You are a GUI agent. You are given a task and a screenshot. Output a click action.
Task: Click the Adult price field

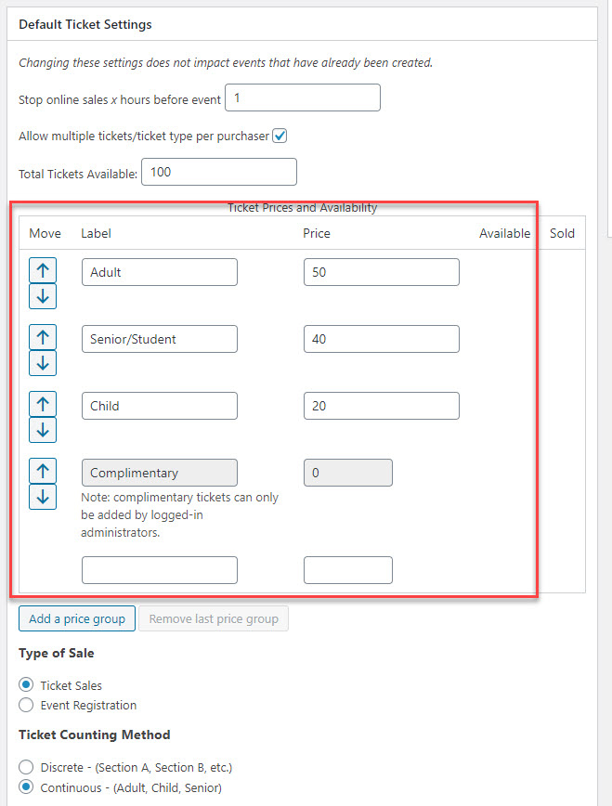(381, 271)
